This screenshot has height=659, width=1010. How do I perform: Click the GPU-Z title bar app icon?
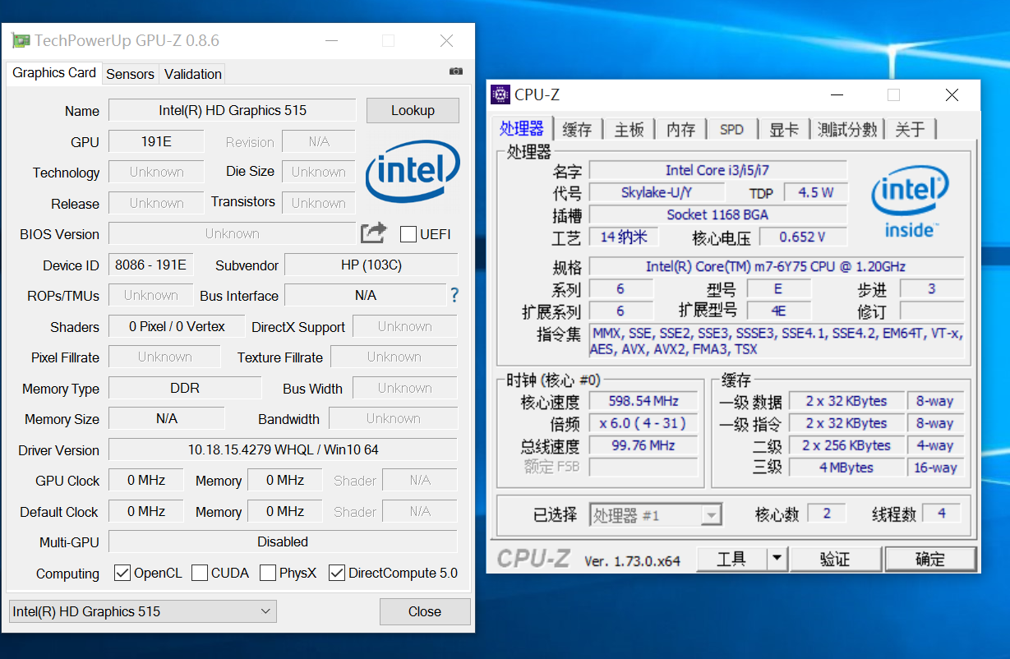[x=21, y=41]
